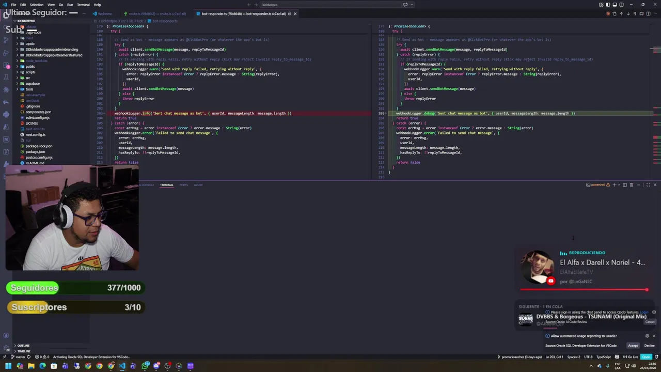Viewport: 661px width, 372px height.
Task: Click the TypeScript language mode
Action: [x=604, y=357]
